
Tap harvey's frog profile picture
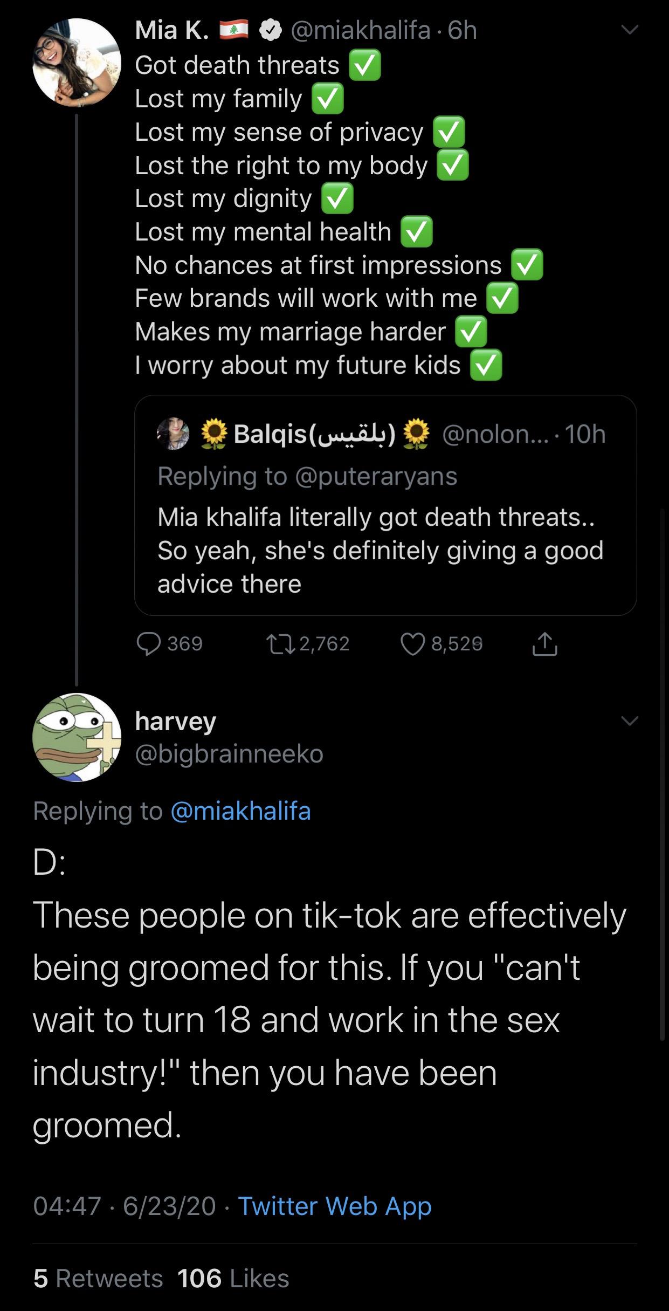(77, 737)
